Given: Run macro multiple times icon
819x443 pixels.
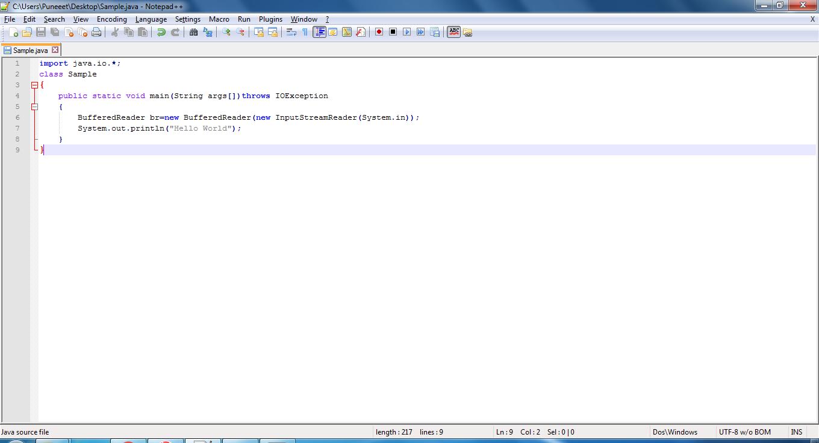Looking at the screenshot, I should pyautogui.click(x=420, y=32).
